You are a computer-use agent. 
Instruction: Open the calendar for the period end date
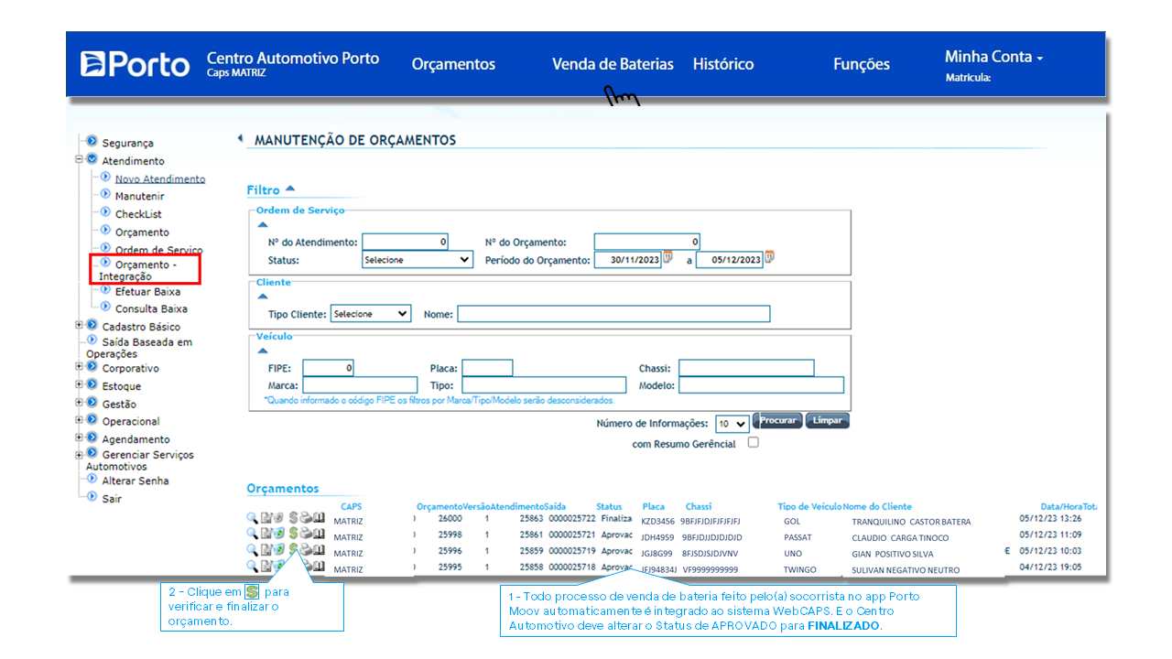[769, 257]
